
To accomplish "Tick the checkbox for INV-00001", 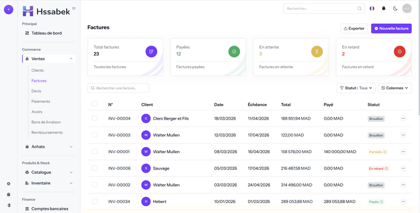I will click(x=94, y=152).
